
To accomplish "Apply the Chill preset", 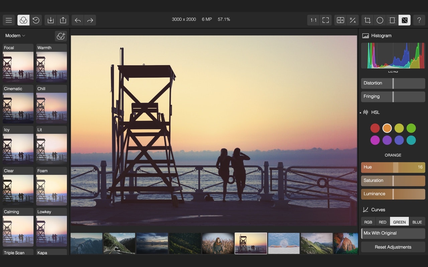I will click(51, 104).
